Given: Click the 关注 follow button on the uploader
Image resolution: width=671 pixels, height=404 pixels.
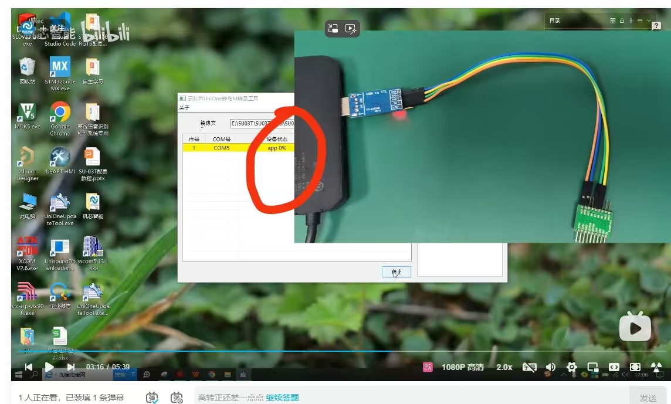Looking at the screenshot, I should [x=53, y=28].
